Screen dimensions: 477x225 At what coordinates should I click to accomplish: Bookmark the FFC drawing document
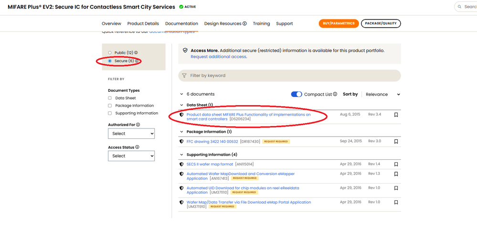[x=396, y=141]
